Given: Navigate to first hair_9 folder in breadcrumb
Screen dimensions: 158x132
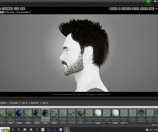Looking at the screenshot, I should 24,103.
